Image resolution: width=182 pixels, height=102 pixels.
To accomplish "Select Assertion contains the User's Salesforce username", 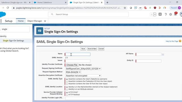I will pyautogui.click(x=67, y=79).
